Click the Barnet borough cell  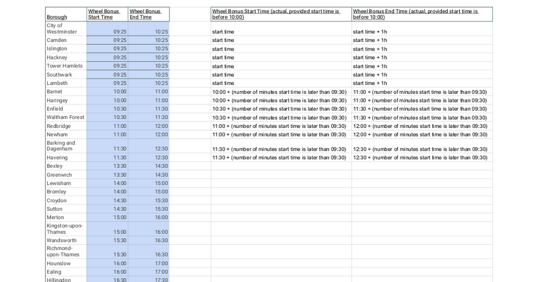click(65, 92)
